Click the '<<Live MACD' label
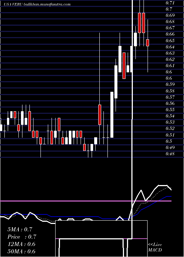The height and width of the screenshot is (257, 184). [155, 247]
